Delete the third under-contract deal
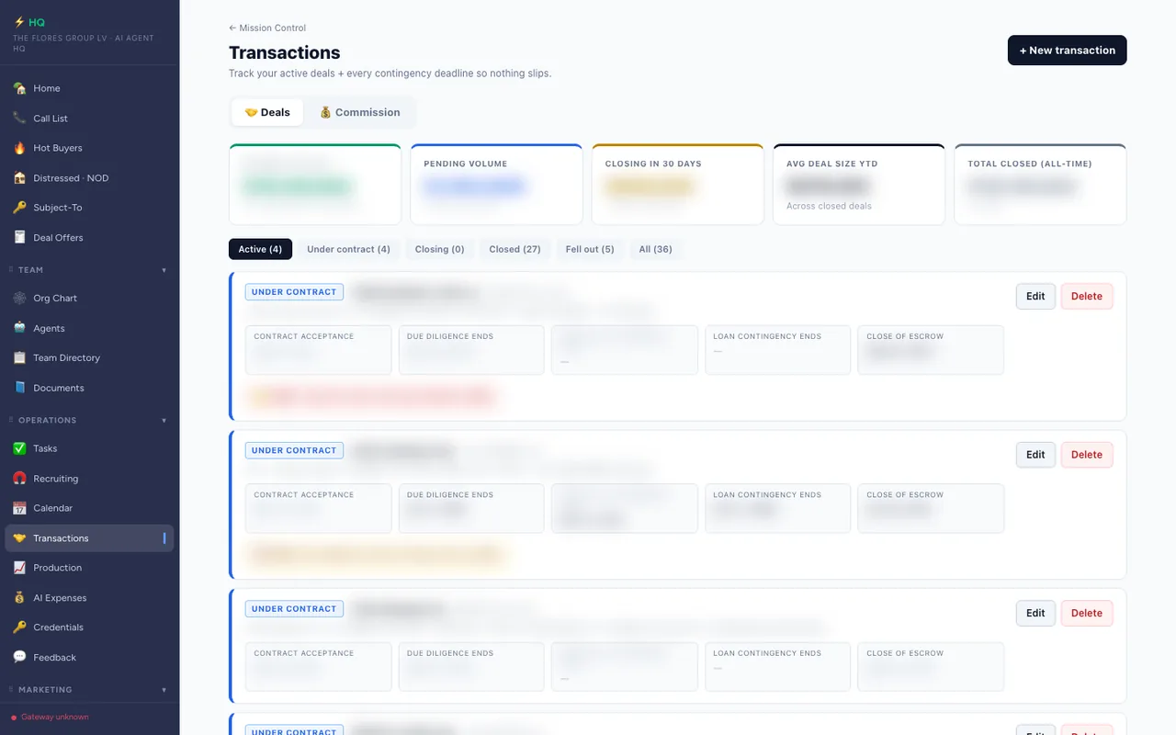The width and height of the screenshot is (1176, 735). (1087, 613)
